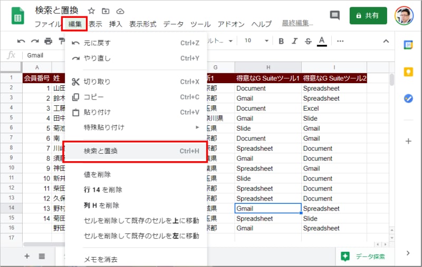
Task: Select やり直し in the edit menu
Action: (136, 58)
